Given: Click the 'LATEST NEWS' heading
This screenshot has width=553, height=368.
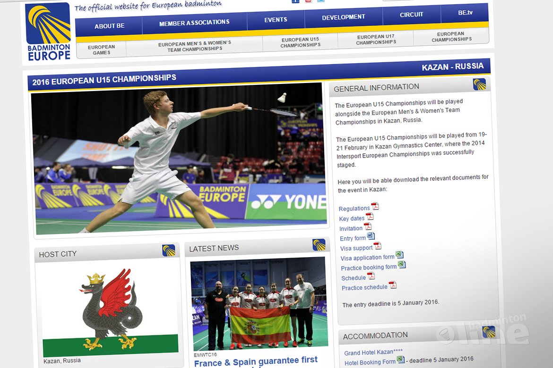Looking at the screenshot, I should pyautogui.click(x=214, y=248).
